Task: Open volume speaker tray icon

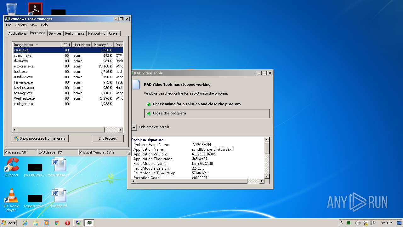Action: (358, 223)
